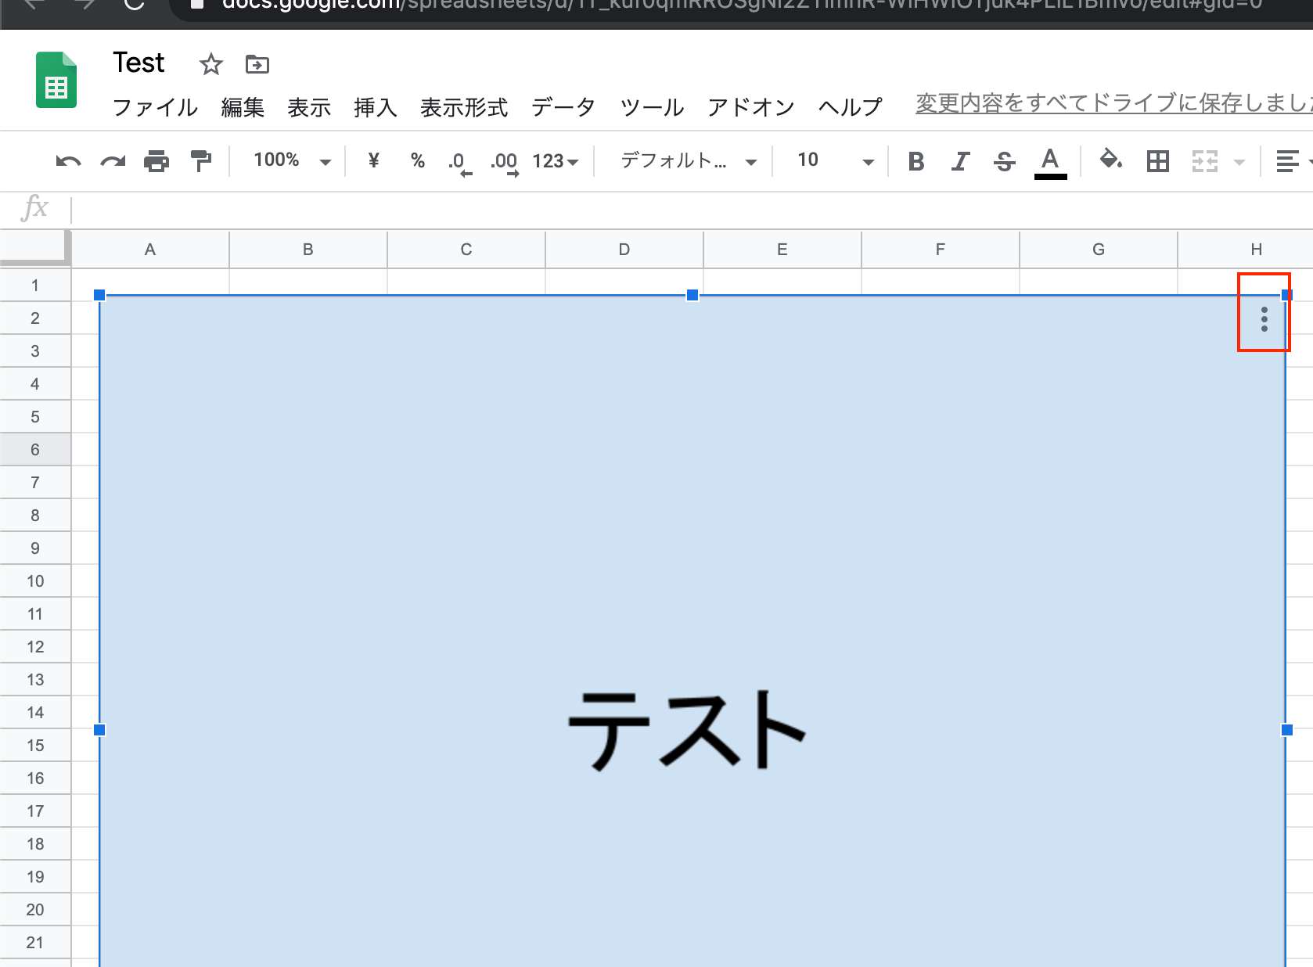Expand merge cells options arrow
Viewport: 1313px width, 967px height.
coord(1239,162)
